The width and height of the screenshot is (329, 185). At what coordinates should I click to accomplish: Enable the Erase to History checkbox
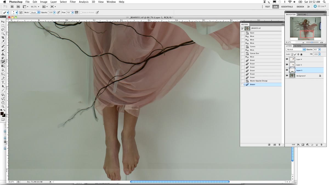pos(81,13)
